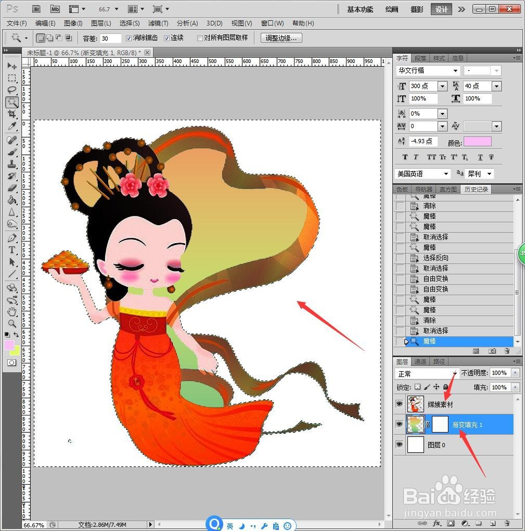525x531 pixels.
Task: Delete current history state trash icon
Action: pyautogui.click(x=507, y=351)
